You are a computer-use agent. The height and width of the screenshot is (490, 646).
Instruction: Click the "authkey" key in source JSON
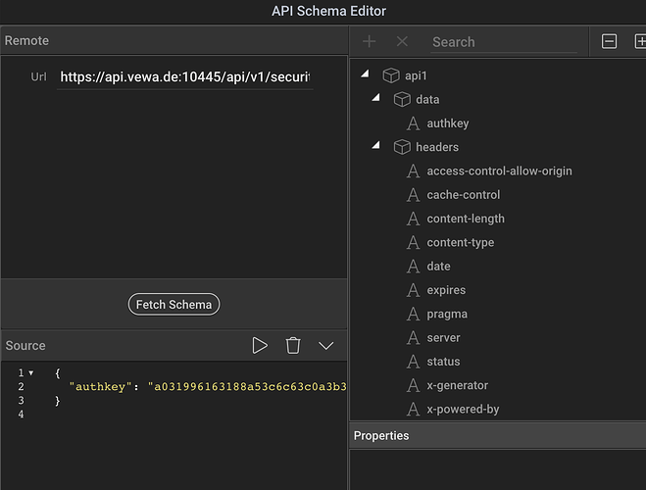click(100, 387)
